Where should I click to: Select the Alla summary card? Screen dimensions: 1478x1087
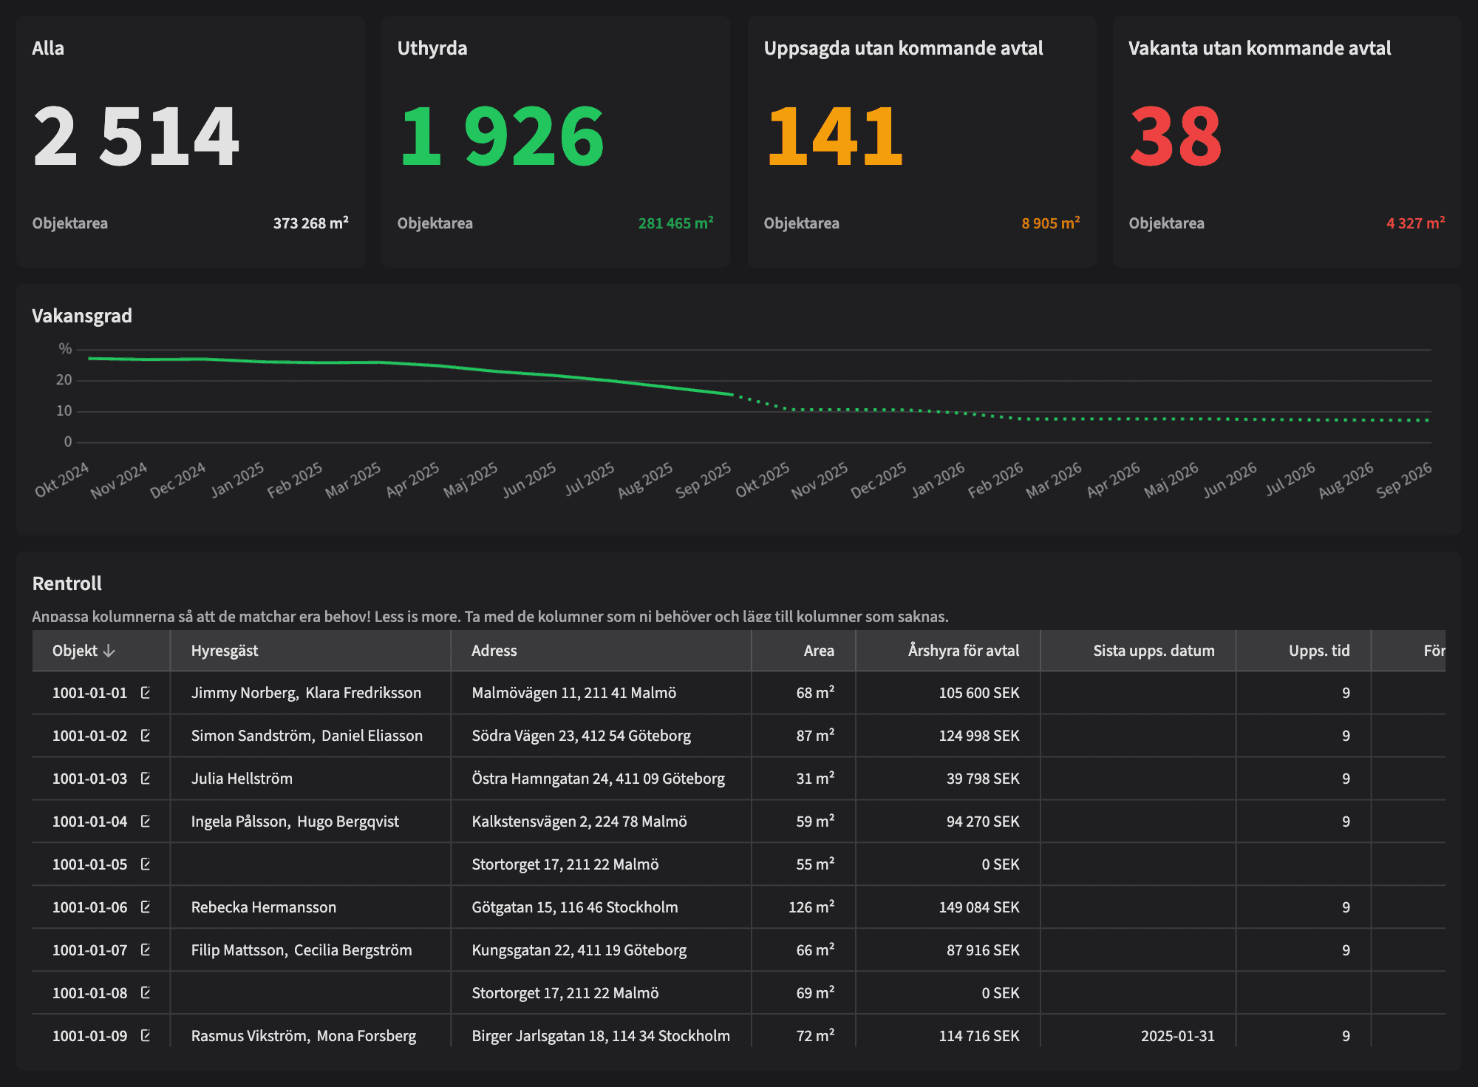[x=191, y=141]
